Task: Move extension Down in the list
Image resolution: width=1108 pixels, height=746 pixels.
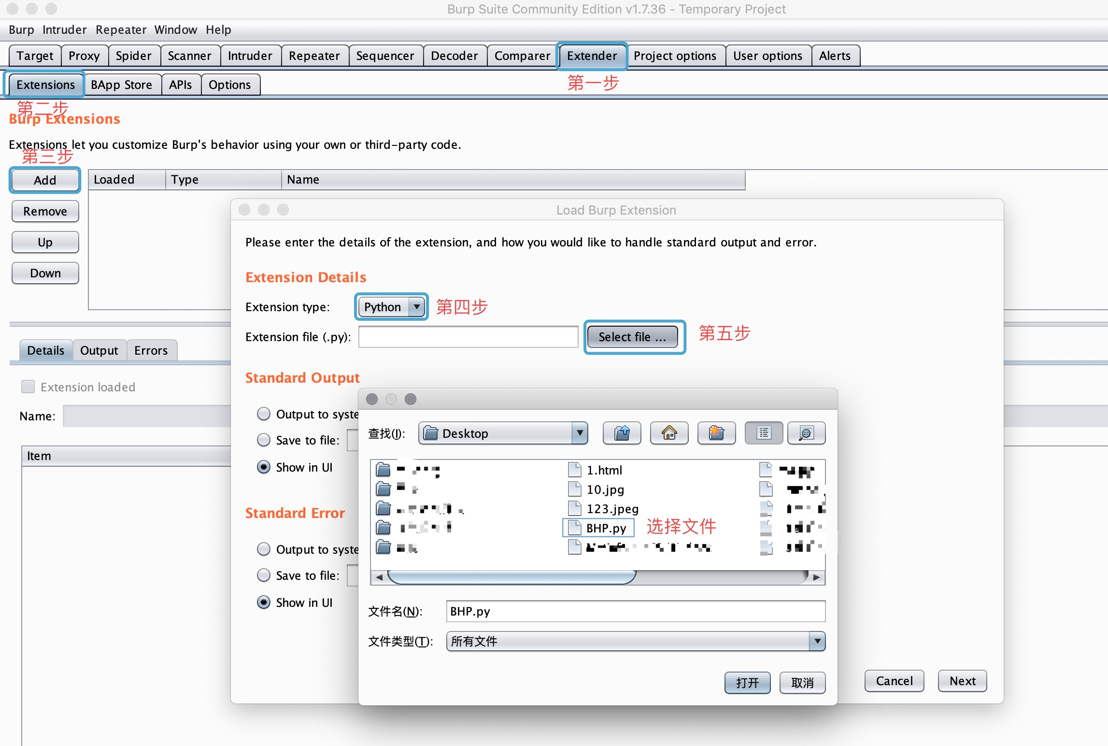Action: [x=45, y=273]
